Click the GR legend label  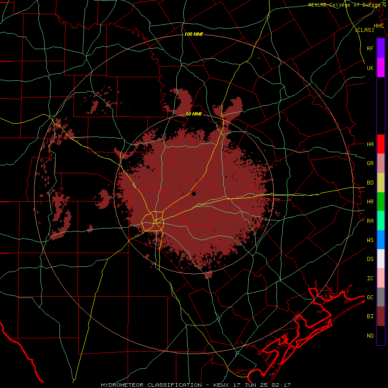click(370, 163)
